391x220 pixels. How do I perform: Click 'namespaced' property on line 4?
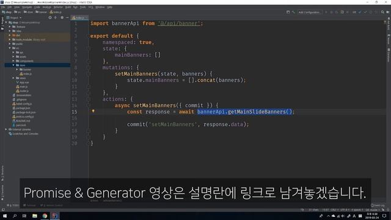[118, 42]
